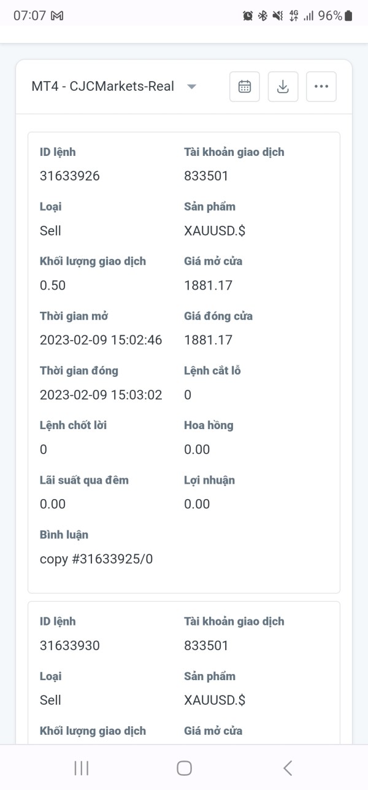Image resolution: width=368 pixels, height=790 pixels.
Task: Tap the open time 2023-02-09 15:02:46
Action: click(x=101, y=340)
